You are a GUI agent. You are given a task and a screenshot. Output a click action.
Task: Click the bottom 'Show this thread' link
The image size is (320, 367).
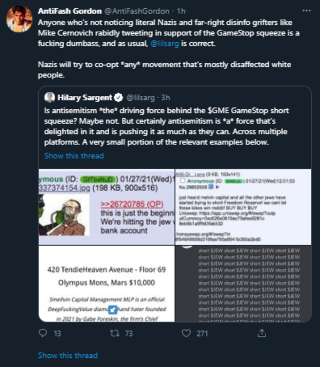(68, 355)
